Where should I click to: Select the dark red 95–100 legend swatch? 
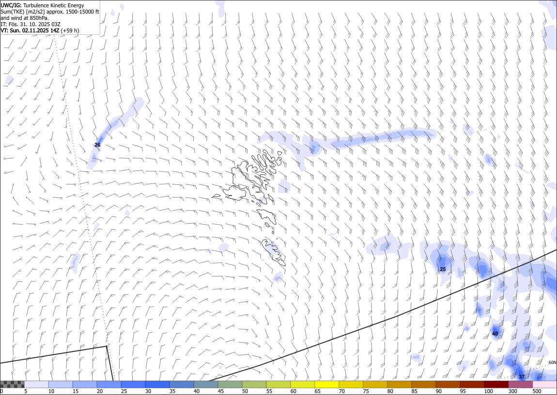point(472,384)
